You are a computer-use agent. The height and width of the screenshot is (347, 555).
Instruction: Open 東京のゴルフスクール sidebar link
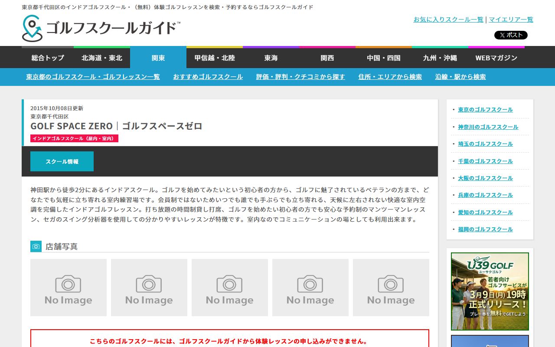click(x=486, y=110)
